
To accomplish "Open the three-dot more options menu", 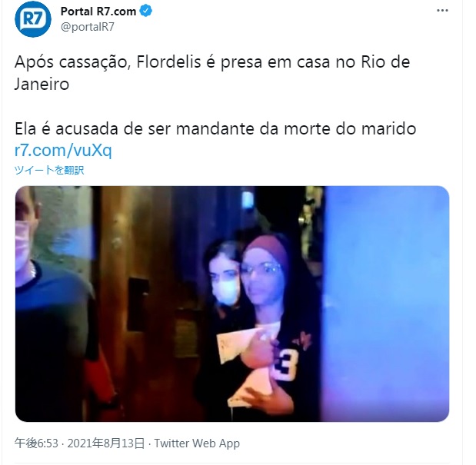I will 442,11.
